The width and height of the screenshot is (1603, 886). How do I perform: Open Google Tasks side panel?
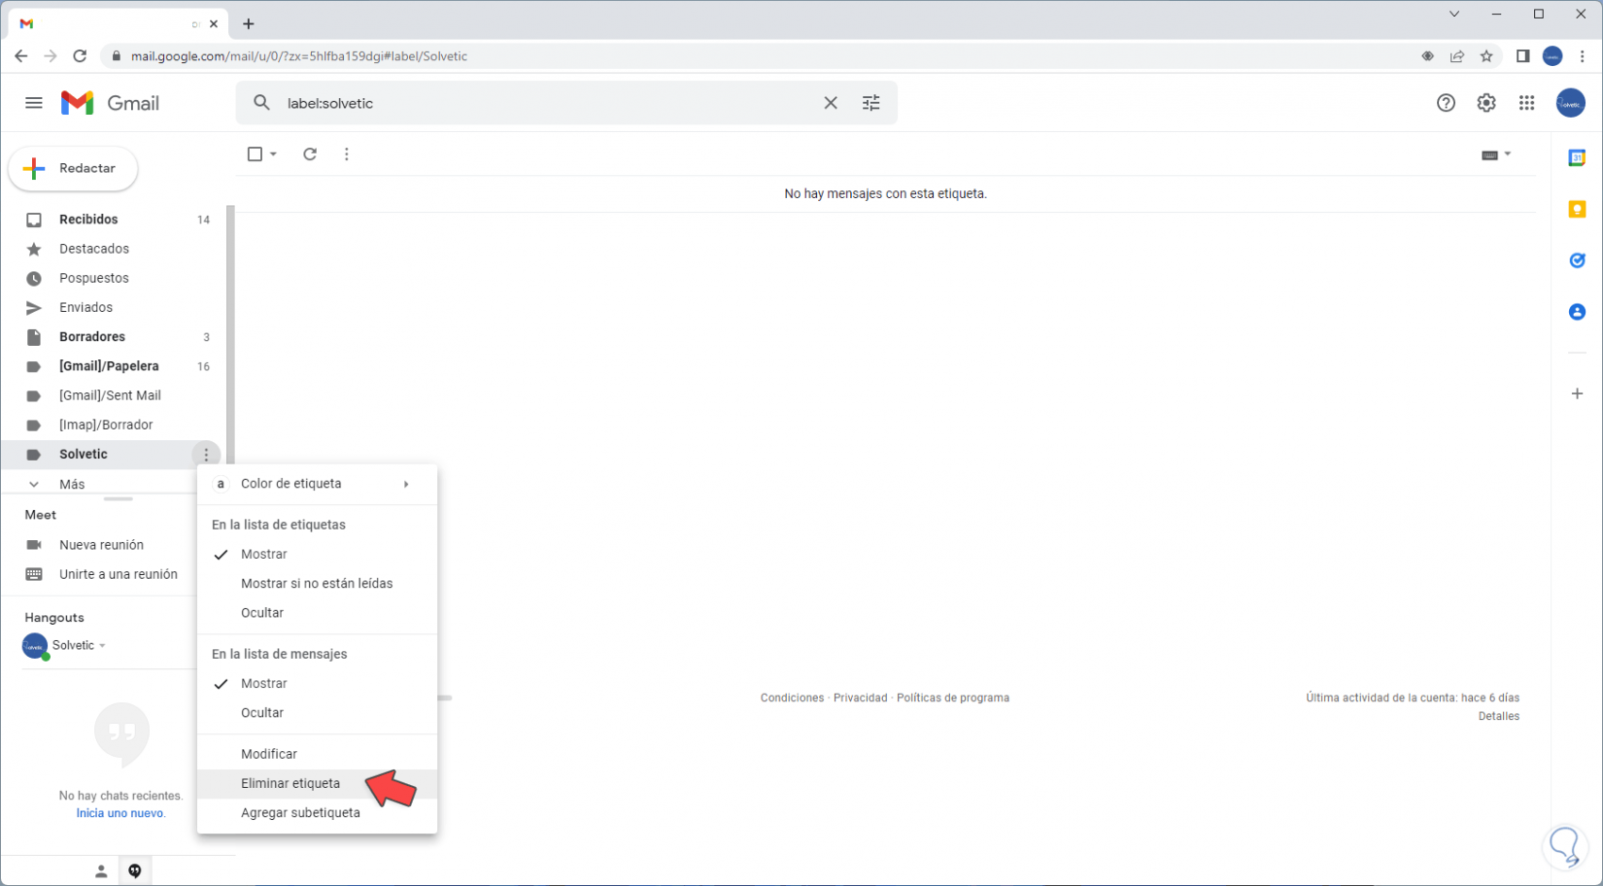pyautogui.click(x=1577, y=260)
